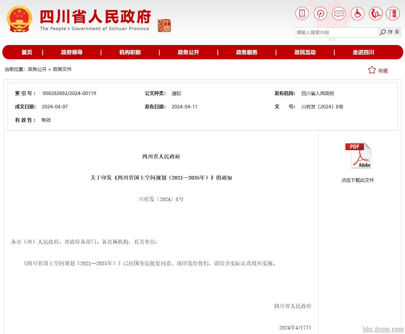Click the 四川中国 red seal icon
The height and width of the screenshot is (334, 405).
[164, 26]
